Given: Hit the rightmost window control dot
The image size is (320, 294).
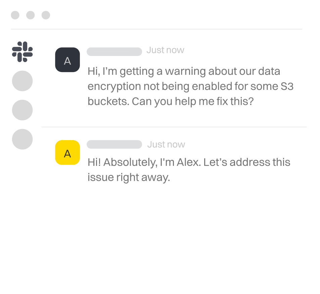Looking at the screenshot, I should tap(46, 15).
